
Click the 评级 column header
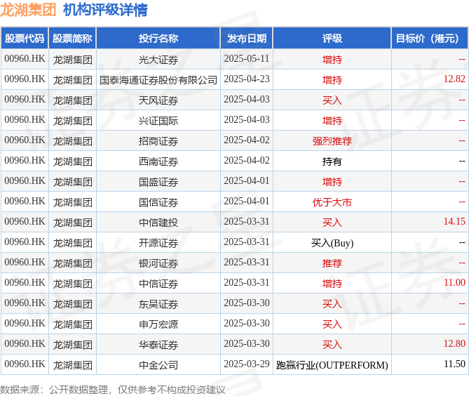click(x=332, y=39)
